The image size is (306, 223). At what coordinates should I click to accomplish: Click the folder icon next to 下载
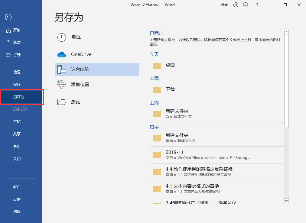157,89
